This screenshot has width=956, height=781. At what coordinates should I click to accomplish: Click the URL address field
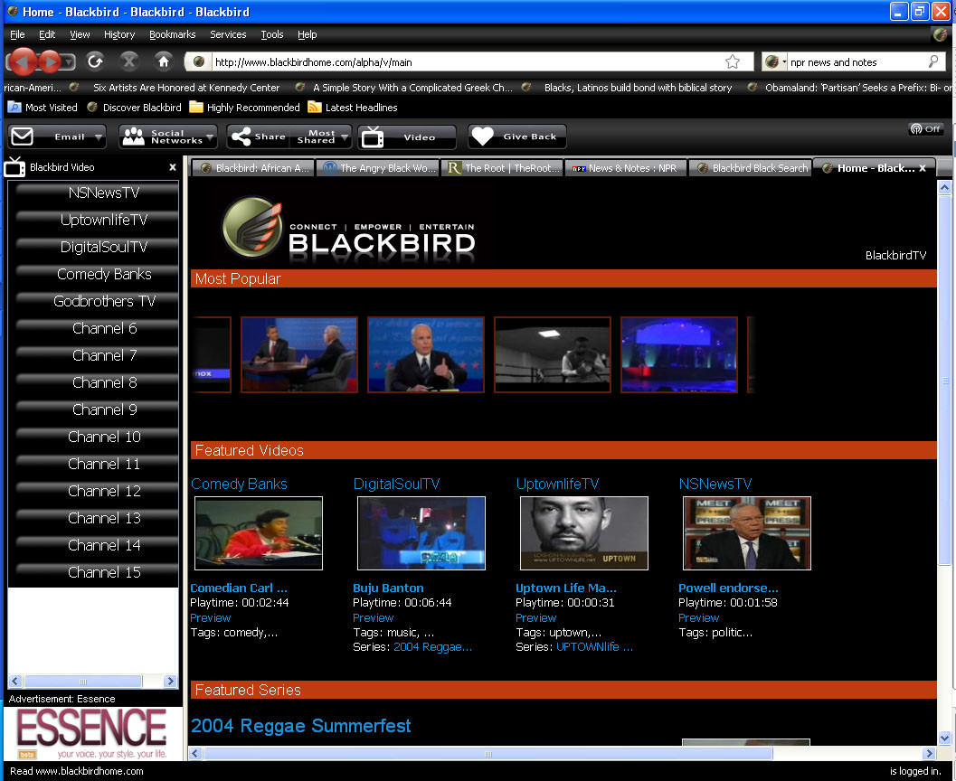[x=467, y=61]
